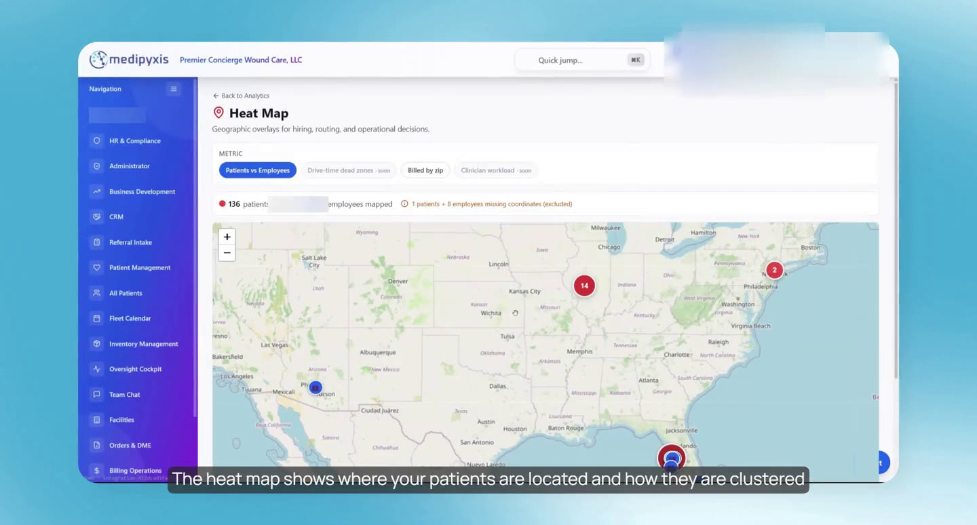Click the Heat Map page title
The height and width of the screenshot is (525, 977).
(258, 113)
